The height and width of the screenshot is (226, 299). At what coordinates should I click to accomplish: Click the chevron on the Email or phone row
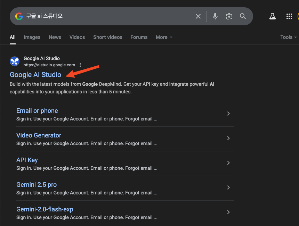(x=228, y=114)
